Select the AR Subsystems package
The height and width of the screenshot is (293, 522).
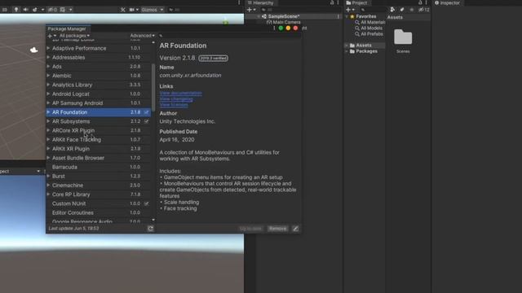pyautogui.click(x=99, y=121)
